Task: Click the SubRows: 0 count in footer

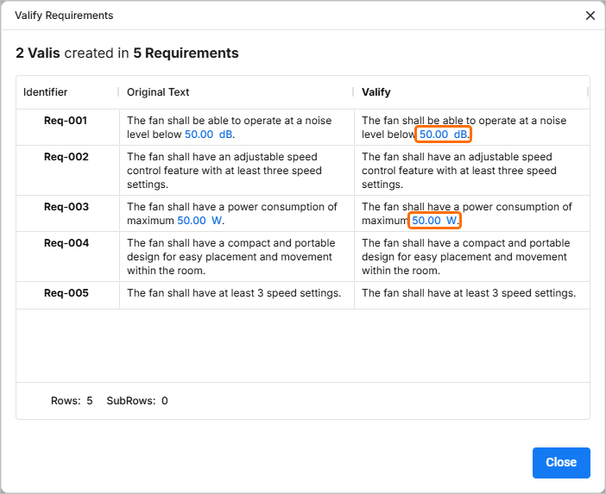Action: [137, 401]
